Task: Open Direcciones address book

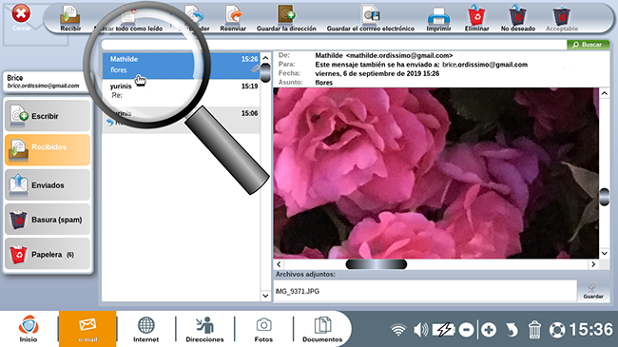Action: 204,329
